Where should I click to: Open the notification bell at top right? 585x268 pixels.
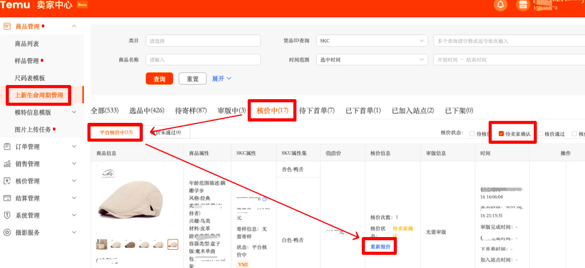coord(500,5)
